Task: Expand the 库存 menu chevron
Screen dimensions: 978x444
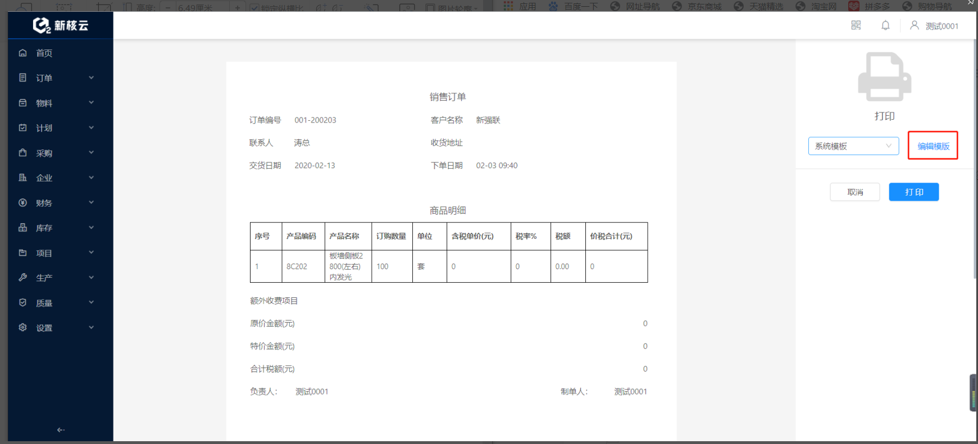Action: pyautogui.click(x=91, y=228)
